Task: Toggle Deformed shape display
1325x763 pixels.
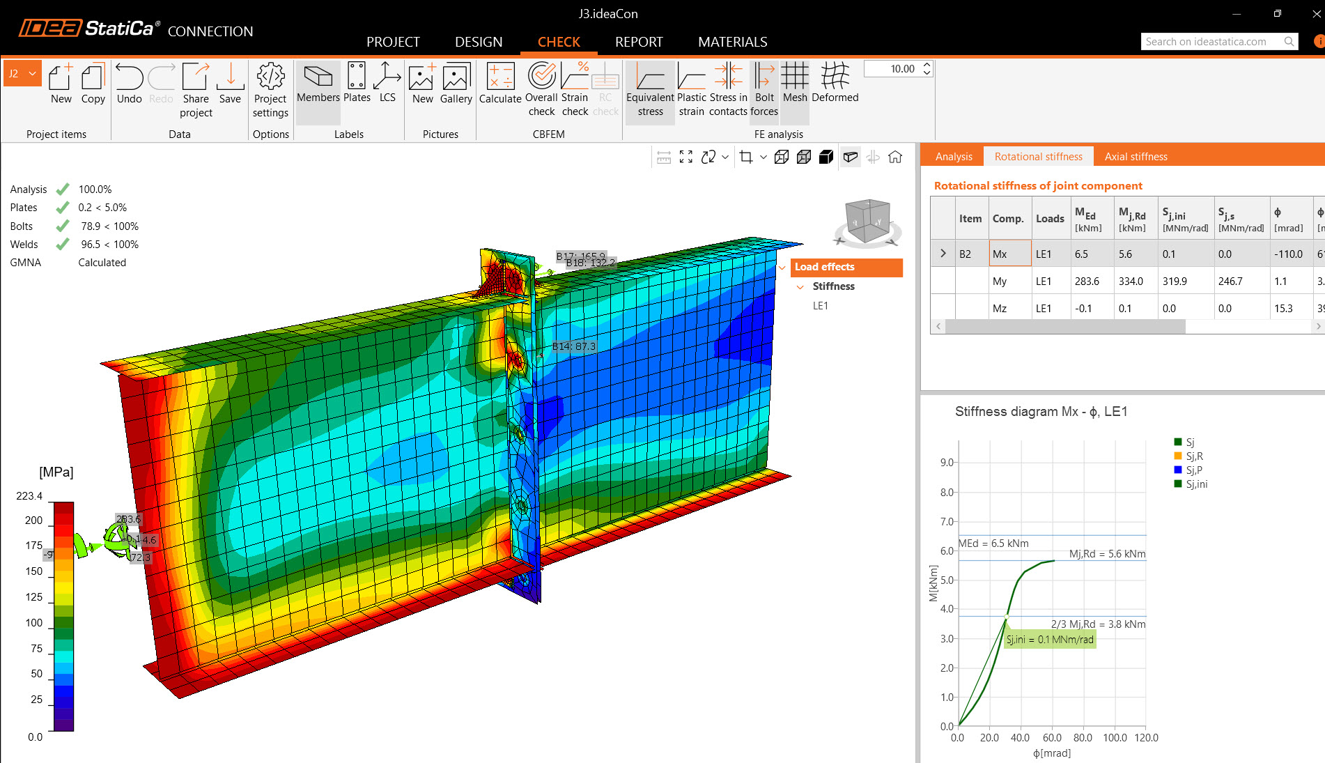Action: pos(835,83)
